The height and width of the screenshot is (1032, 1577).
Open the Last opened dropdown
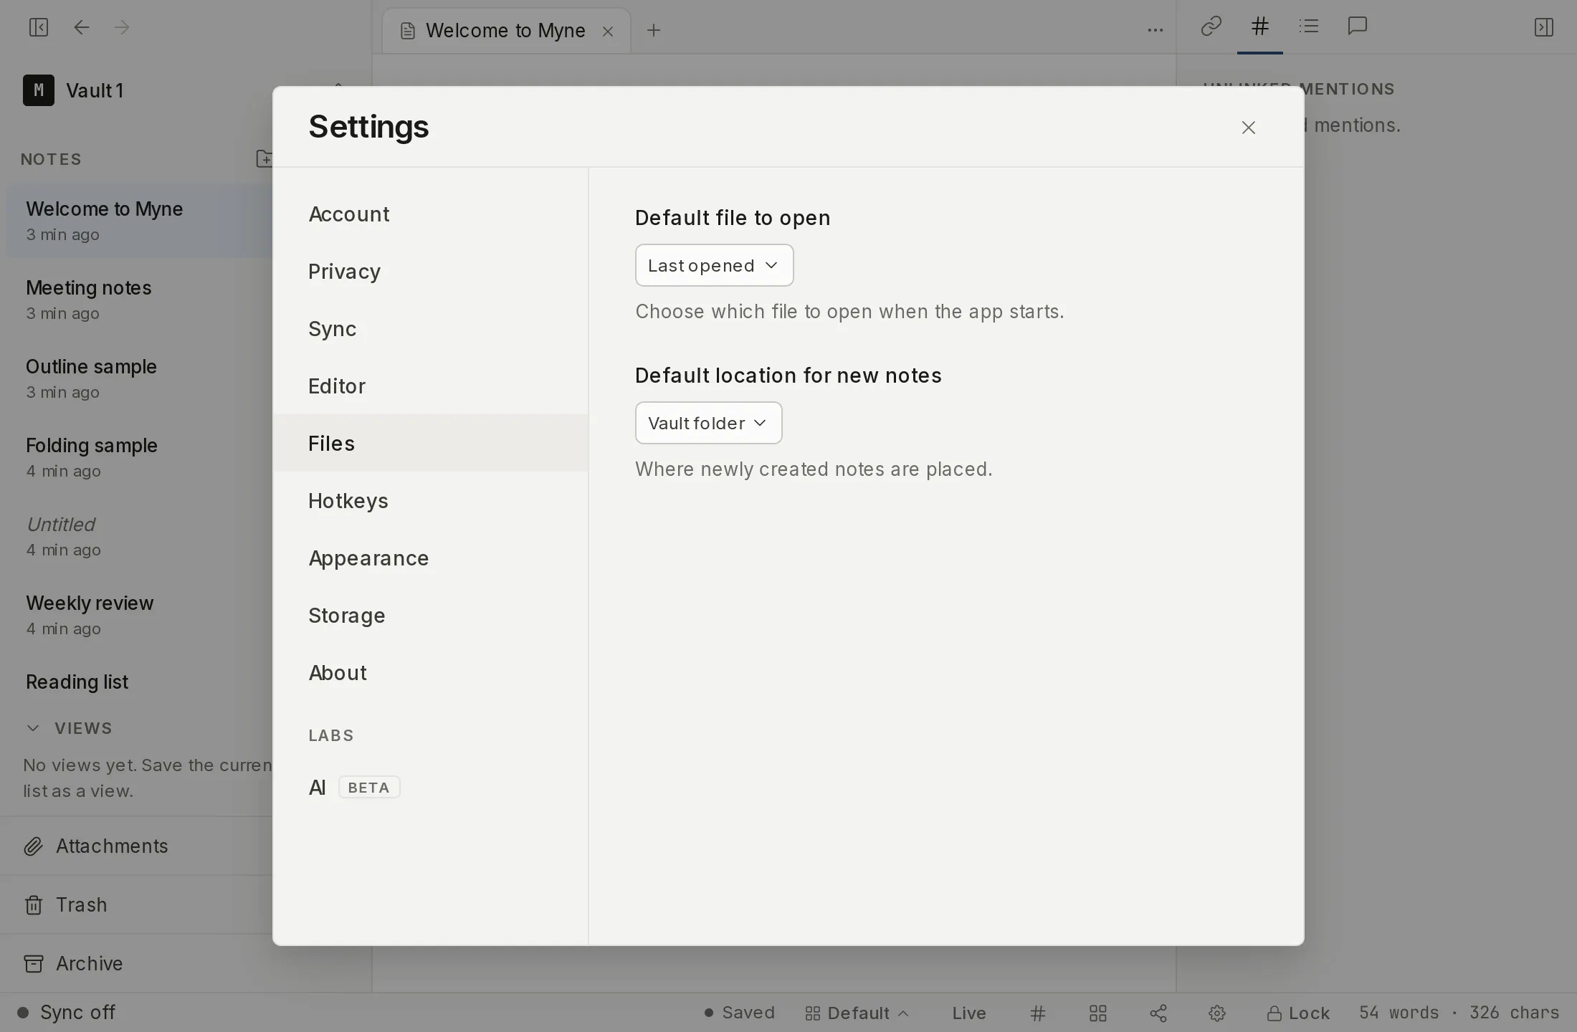(714, 265)
